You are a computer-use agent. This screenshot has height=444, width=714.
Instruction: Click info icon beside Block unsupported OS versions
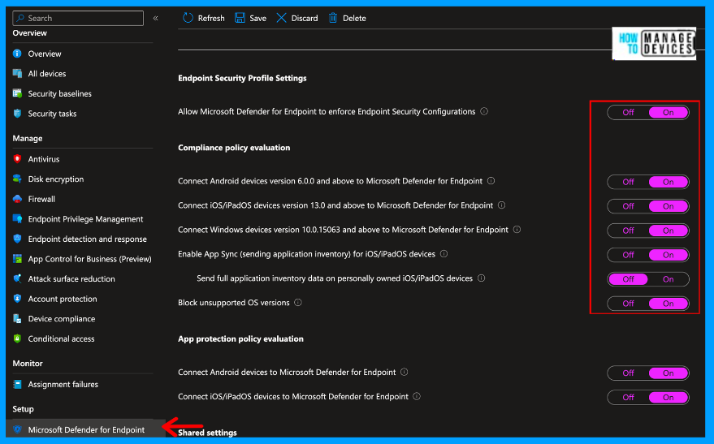[298, 302]
